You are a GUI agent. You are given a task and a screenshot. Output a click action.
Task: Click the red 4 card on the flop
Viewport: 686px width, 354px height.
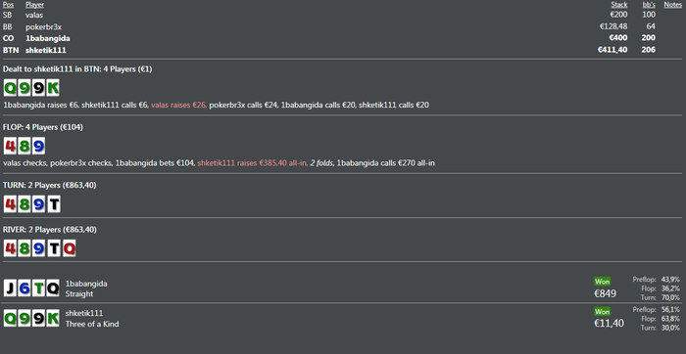[x=10, y=147]
